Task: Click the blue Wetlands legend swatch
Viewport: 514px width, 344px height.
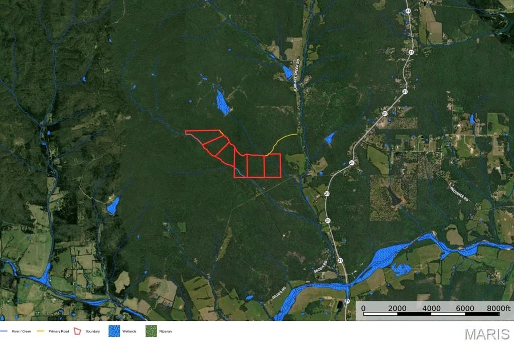Action: coord(114,331)
